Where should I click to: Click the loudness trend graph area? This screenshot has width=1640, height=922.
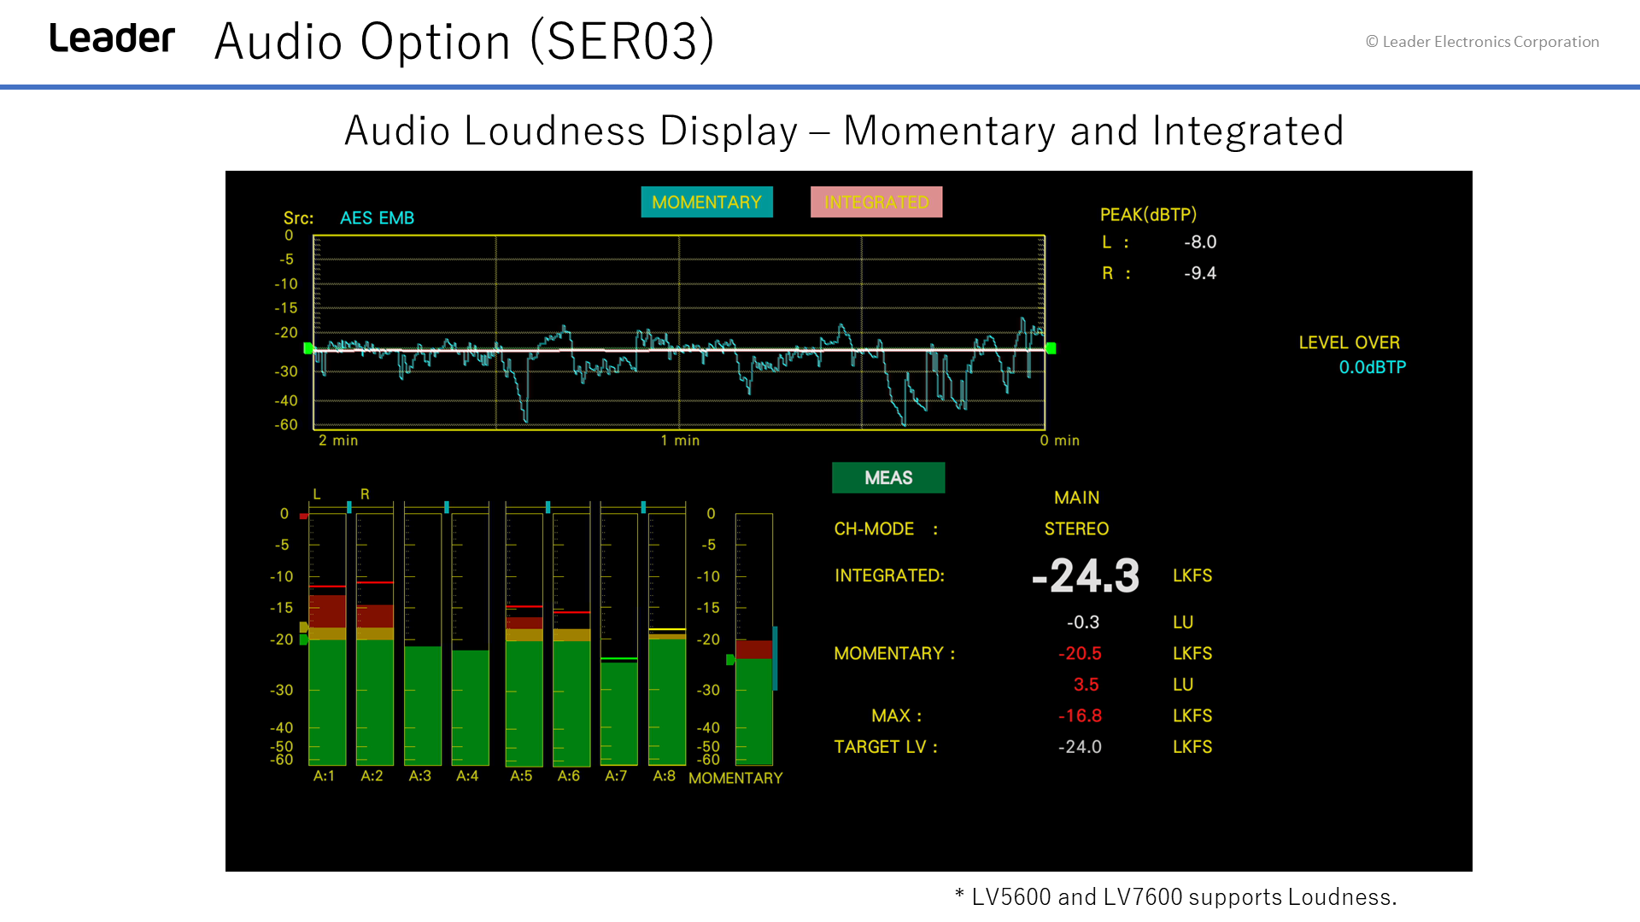tap(679, 332)
